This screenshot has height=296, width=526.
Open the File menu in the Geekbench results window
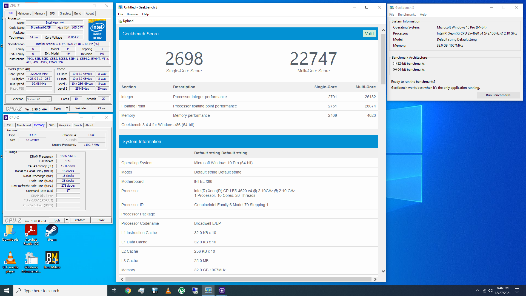121,14
